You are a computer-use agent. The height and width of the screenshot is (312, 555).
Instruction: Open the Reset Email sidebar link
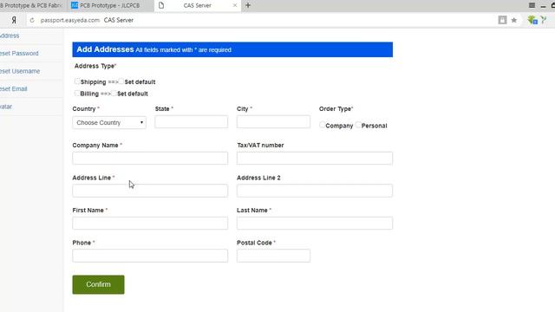(14, 88)
